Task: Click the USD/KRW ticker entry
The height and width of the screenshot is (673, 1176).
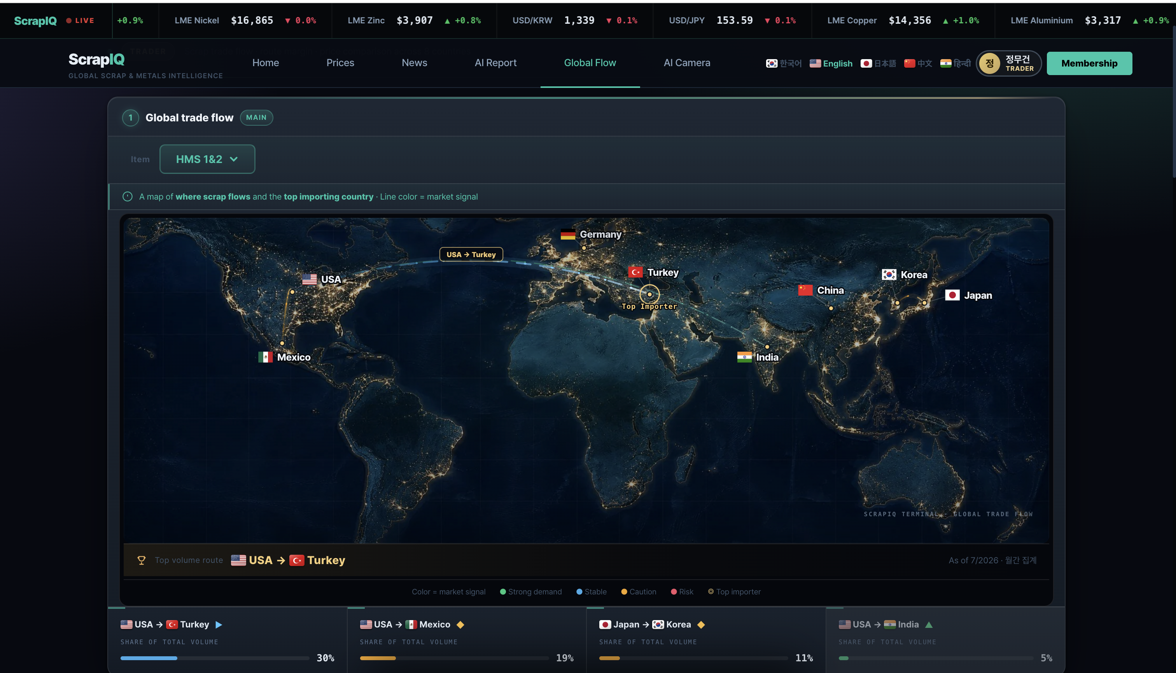Action: click(x=575, y=20)
